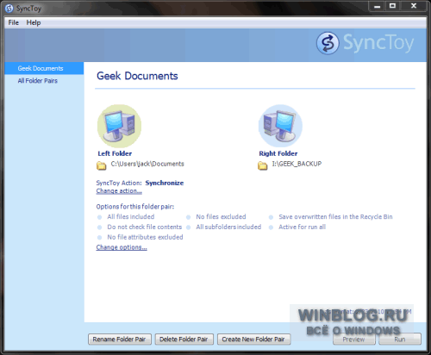The image size is (431, 355).
Task: Click the Left Folder label
Action: [x=115, y=153]
